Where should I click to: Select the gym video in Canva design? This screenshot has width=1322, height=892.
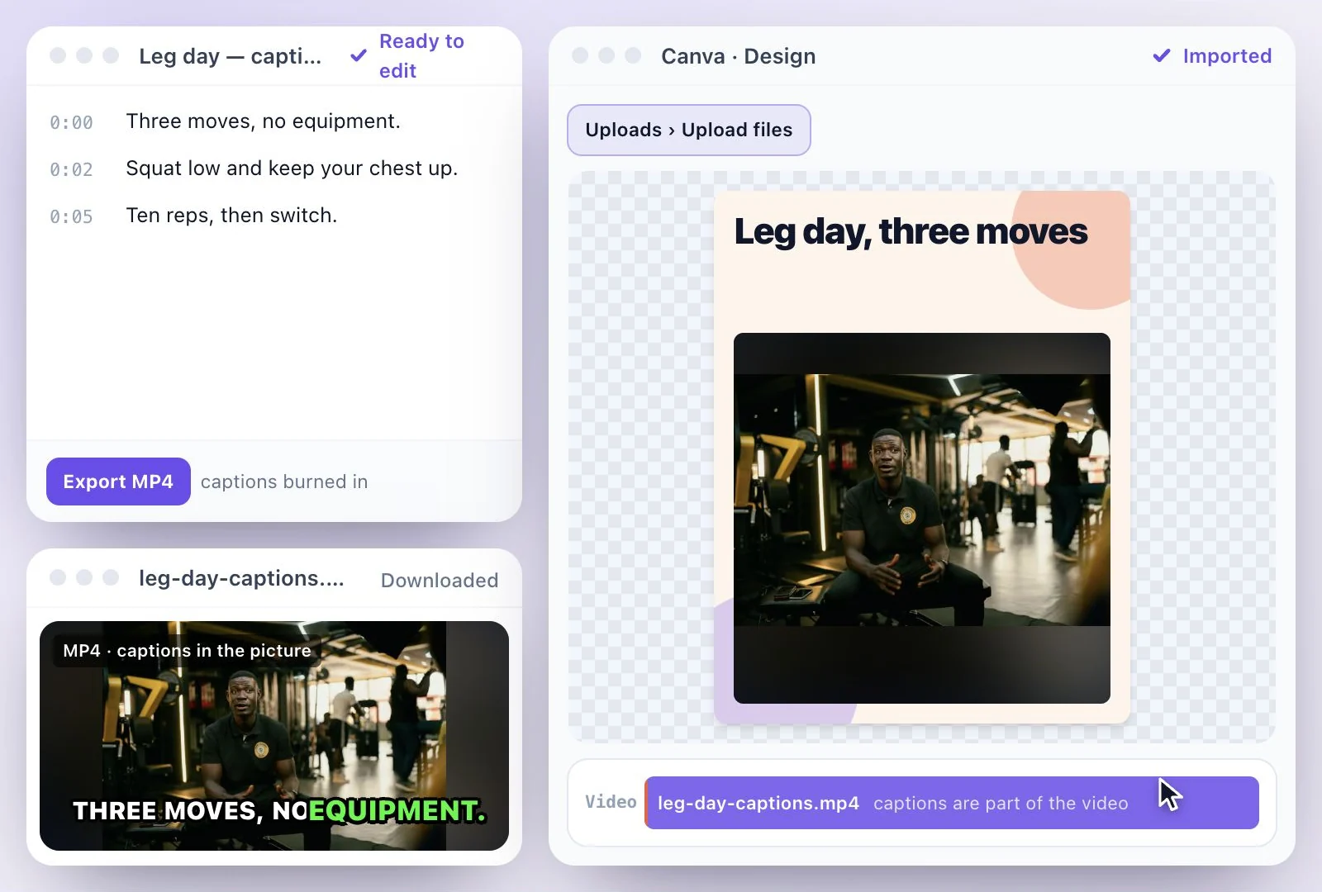pyautogui.click(x=922, y=518)
